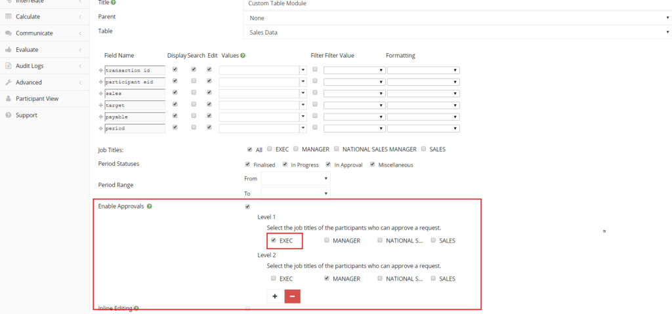Click drag handle for sales row
This screenshot has width=672, height=314.
point(101,93)
